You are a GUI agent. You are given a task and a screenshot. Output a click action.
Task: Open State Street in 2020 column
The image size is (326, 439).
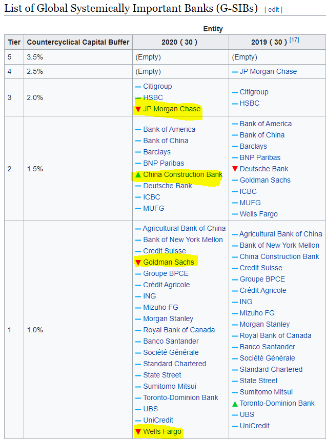point(162,375)
